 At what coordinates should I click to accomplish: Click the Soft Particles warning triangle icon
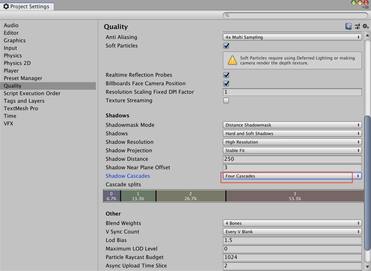[x=232, y=61]
